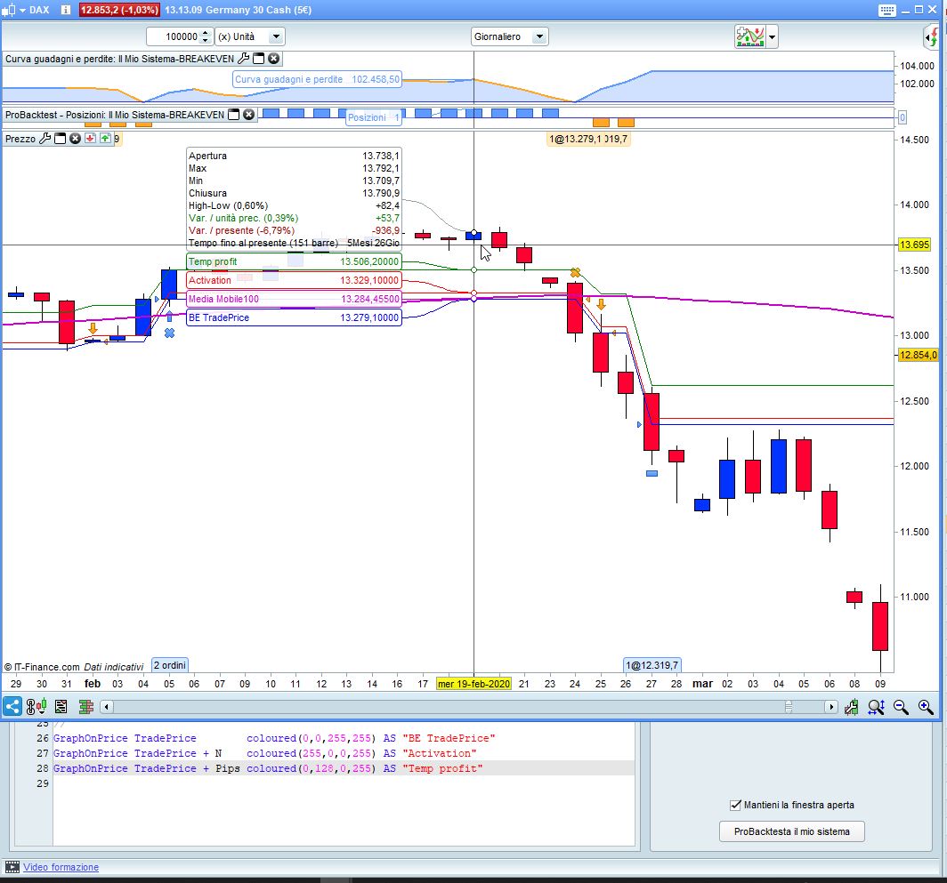Maximize the Prezzo panel

pyautogui.click(x=60, y=139)
